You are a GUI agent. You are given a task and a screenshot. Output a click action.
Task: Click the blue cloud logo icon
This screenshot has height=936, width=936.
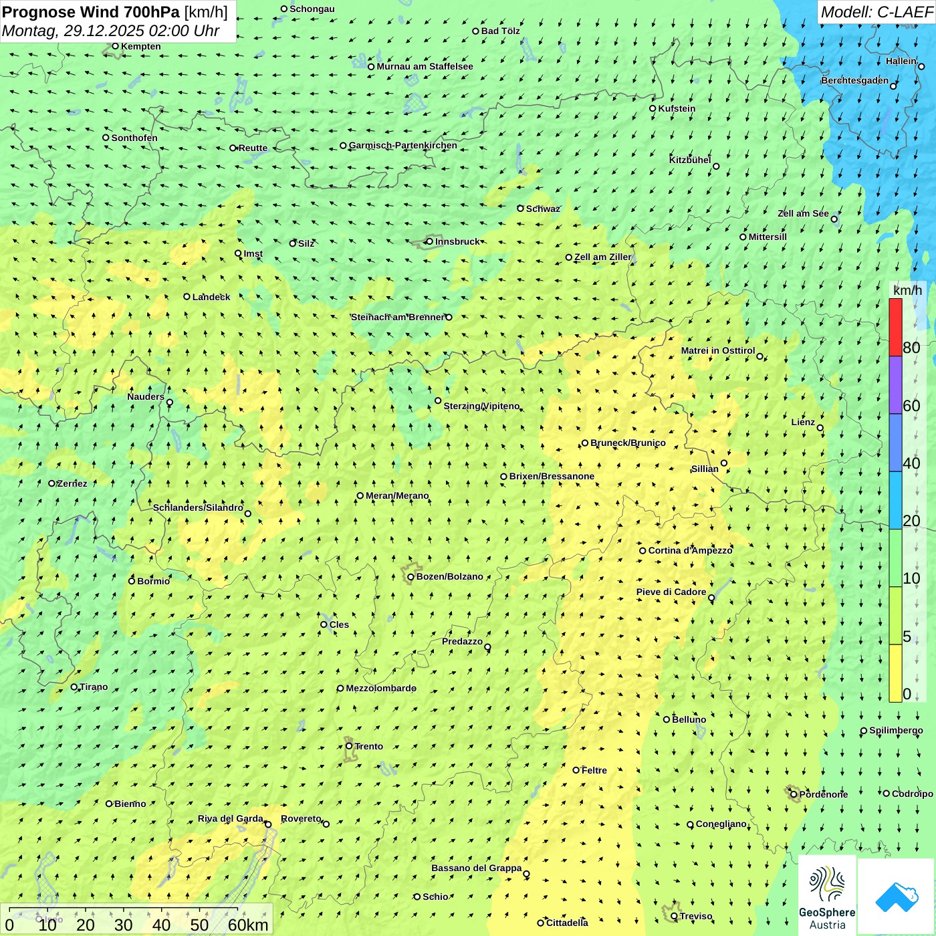tap(897, 897)
